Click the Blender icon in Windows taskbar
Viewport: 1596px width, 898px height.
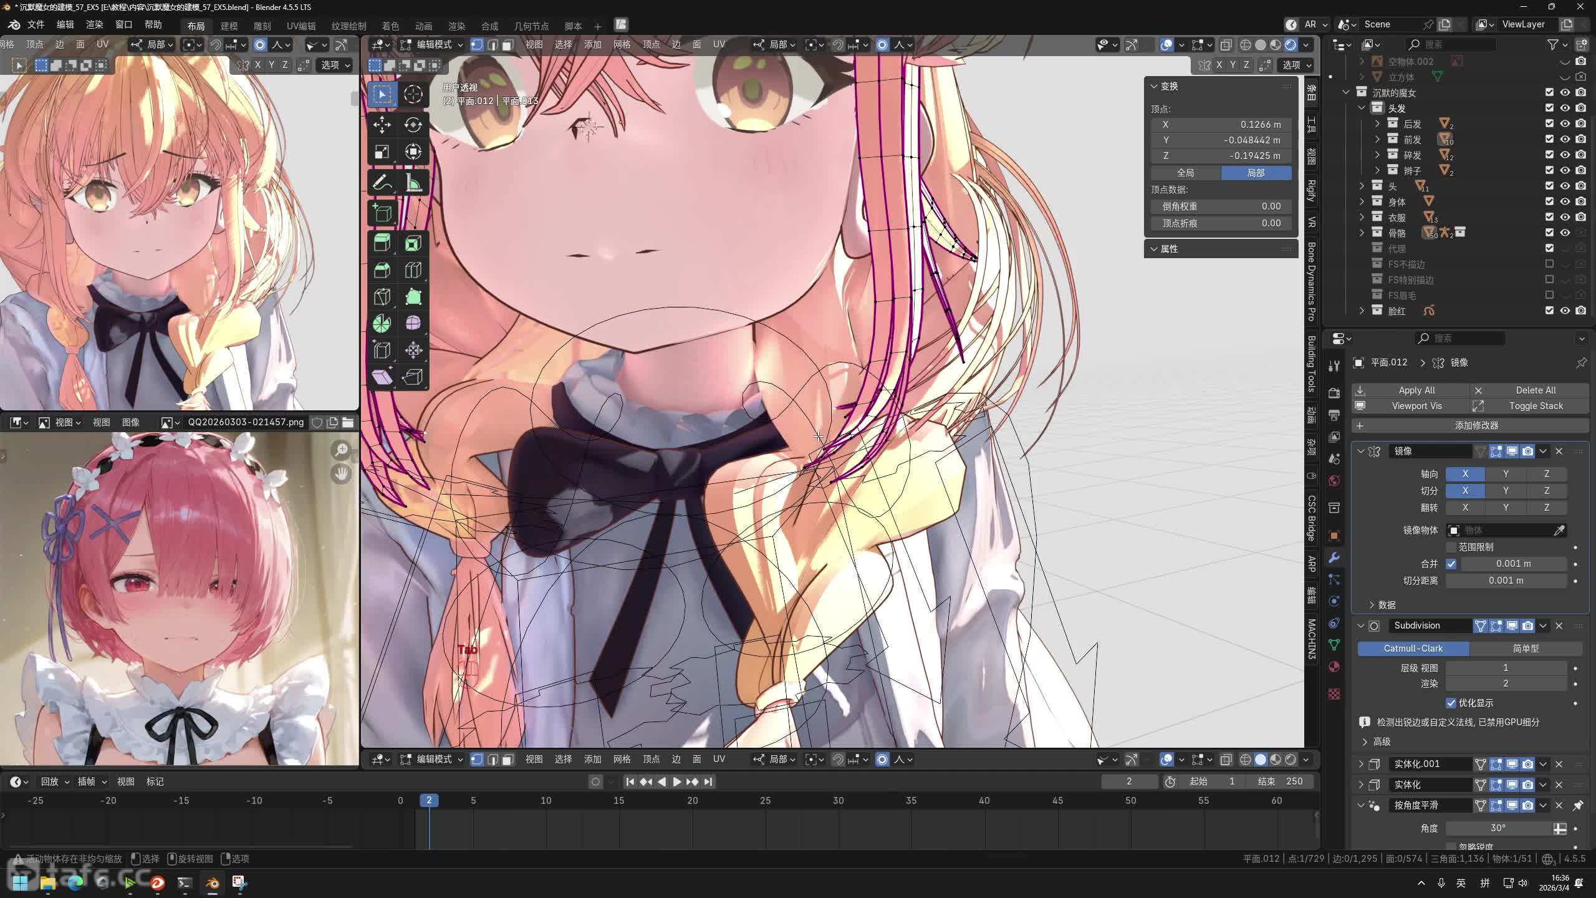(212, 882)
